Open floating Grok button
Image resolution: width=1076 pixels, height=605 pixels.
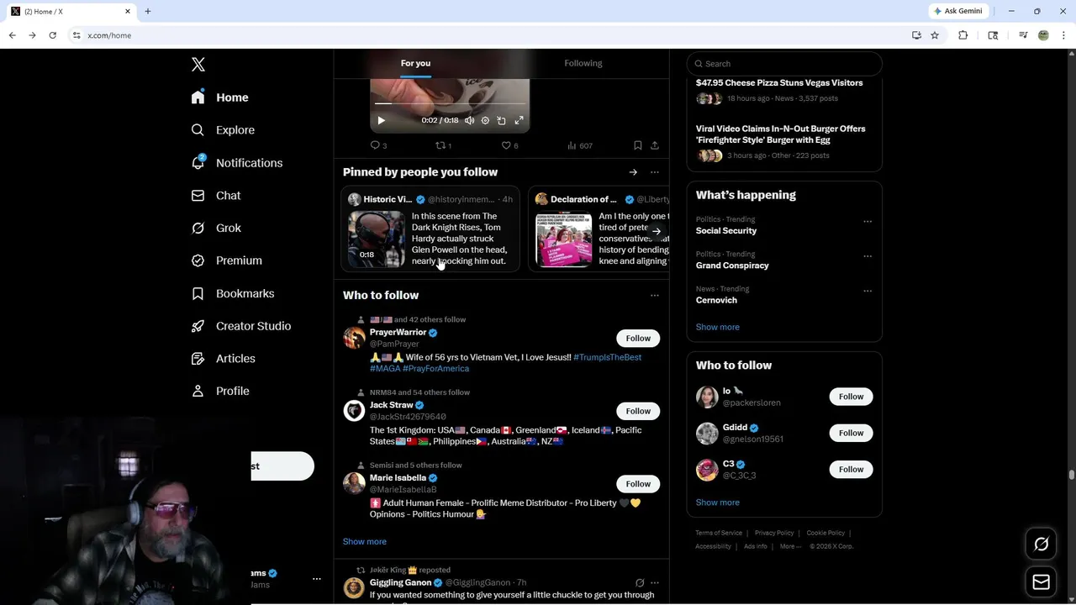coord(1041,544)
